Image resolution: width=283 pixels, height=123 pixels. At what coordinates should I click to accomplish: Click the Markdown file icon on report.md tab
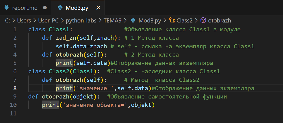click(x=7, y=8)
